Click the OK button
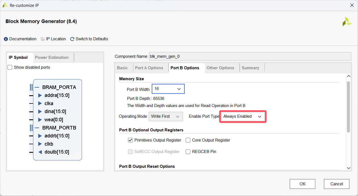The width and height of the screenshot is (358, 196). 303,184
